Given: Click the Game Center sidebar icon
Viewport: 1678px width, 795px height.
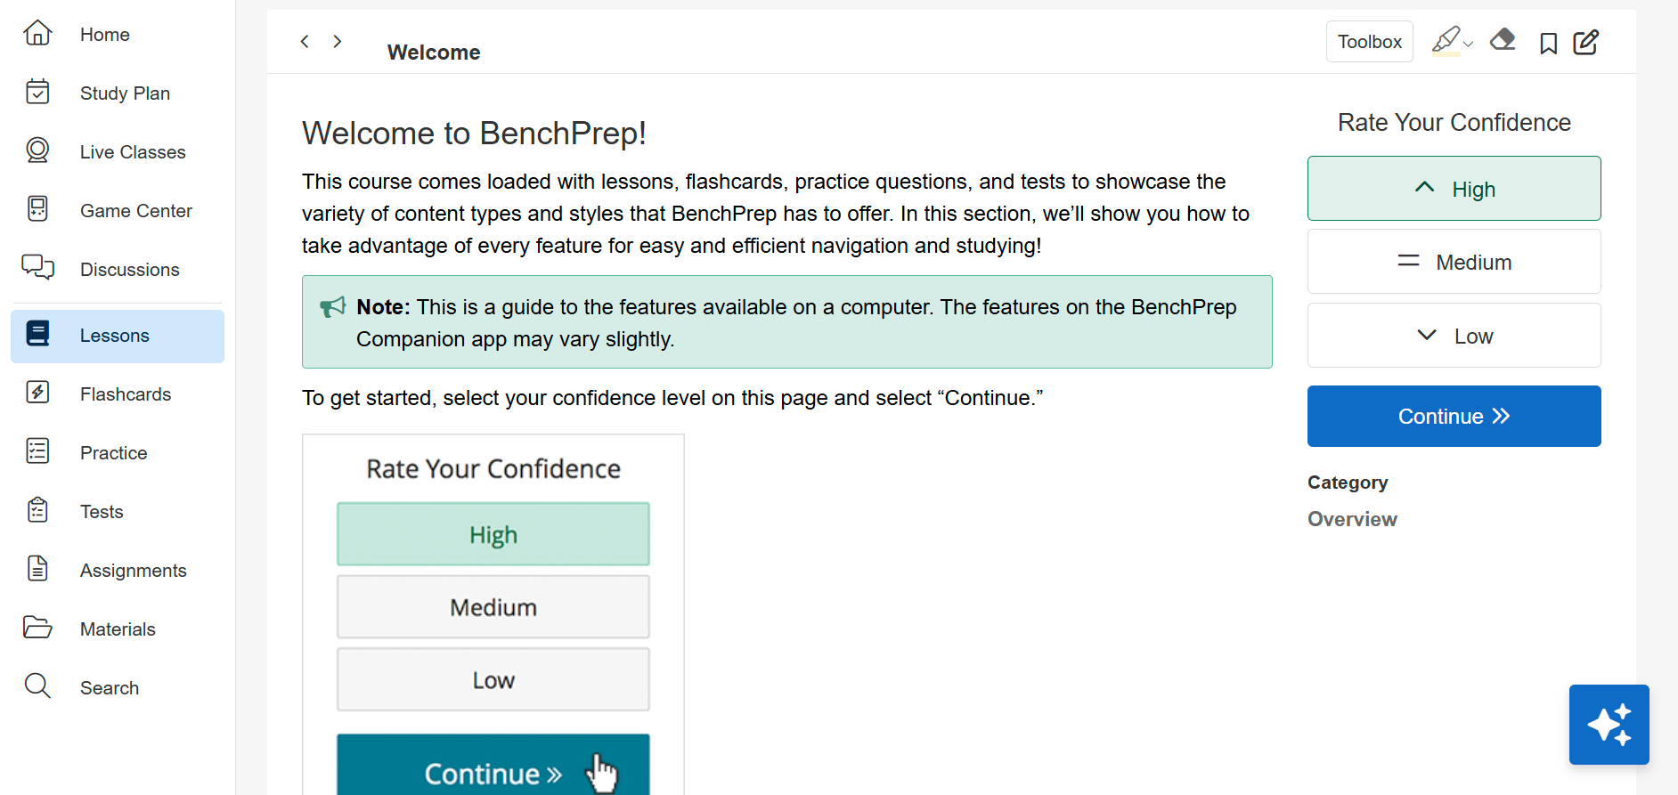Looking at the screenshot, I should coord(37,209).
